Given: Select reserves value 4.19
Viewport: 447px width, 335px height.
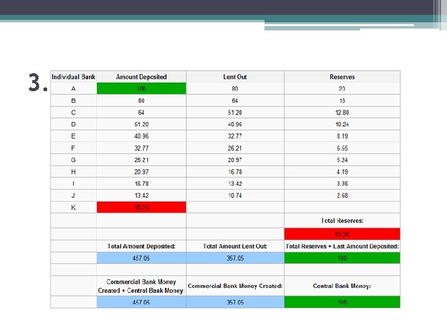Looking at the screenshot, I should click(x=342, y=172).
